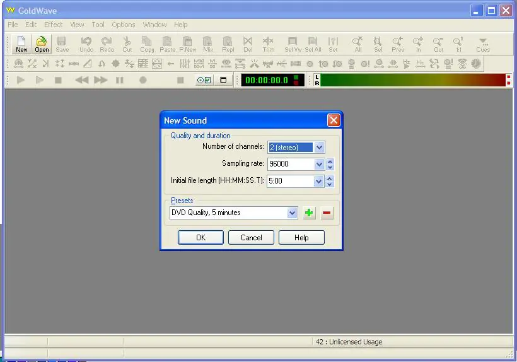
Task: Click the Initial file length input field
Action: click(x=291, y=180)
